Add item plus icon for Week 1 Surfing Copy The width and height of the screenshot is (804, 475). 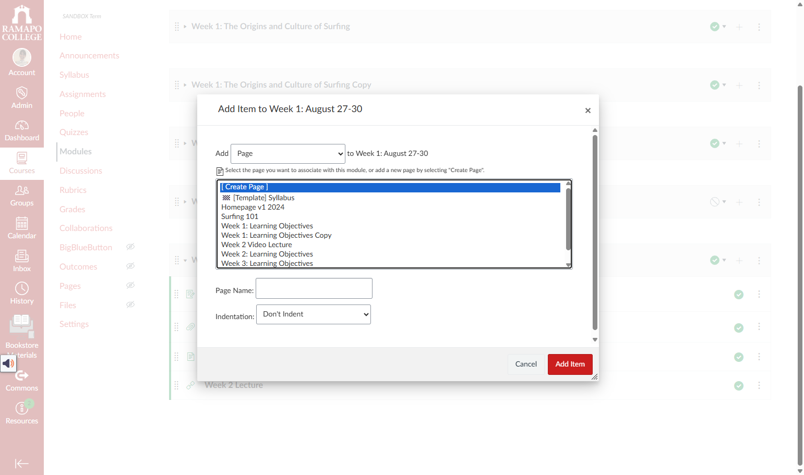coord(739,85)
